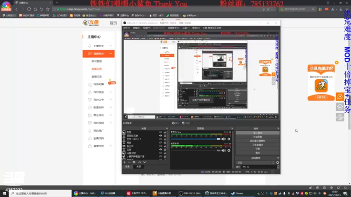Expand the 我的公会 chevron
This screenshot has height=197, width=351.
pos(111,100)
